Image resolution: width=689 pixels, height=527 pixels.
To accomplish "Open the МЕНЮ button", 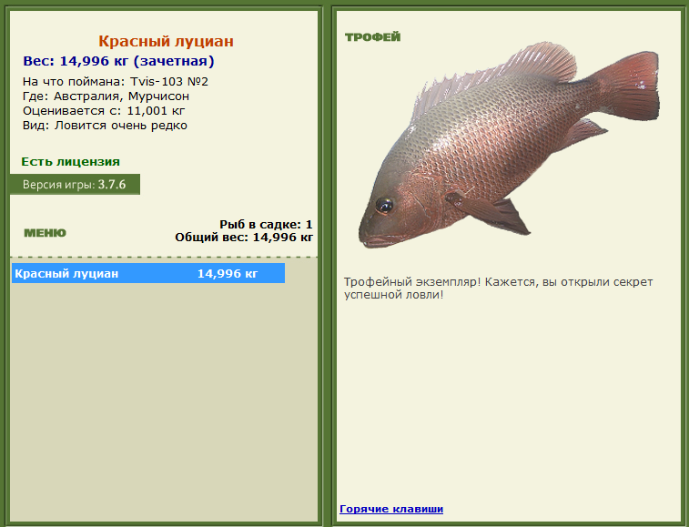I will pos(45,233).
